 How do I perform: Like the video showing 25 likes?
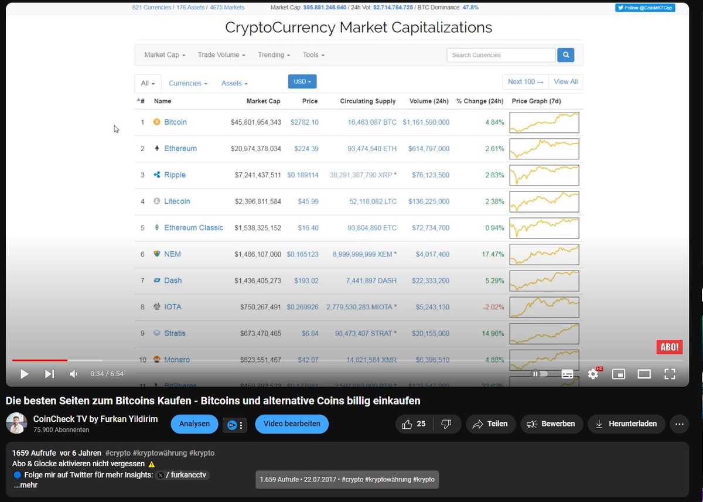pos(414,424)
